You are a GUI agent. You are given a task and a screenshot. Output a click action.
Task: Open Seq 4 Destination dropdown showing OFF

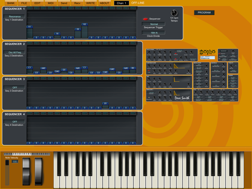[x=14, y=122]
